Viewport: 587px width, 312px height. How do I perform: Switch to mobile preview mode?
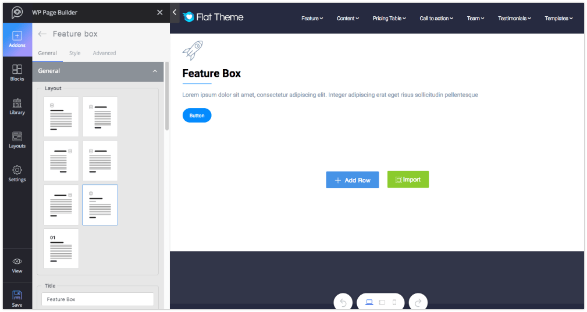click(394, 302)
